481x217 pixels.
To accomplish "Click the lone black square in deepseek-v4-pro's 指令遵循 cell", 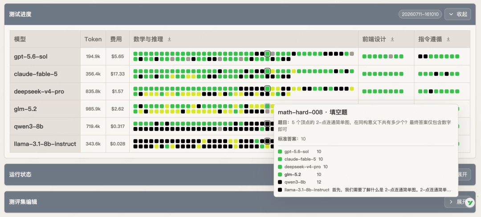I will (x=431, y=91).
